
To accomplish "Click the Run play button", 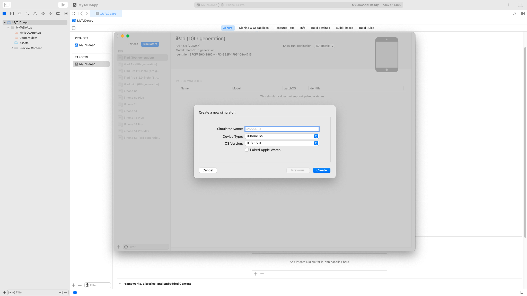I will click(63, 5).
